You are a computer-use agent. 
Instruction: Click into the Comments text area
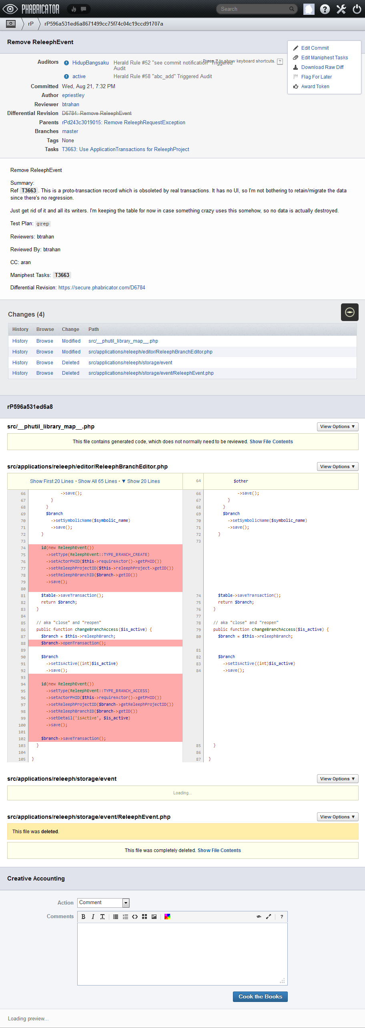point(182,954)
